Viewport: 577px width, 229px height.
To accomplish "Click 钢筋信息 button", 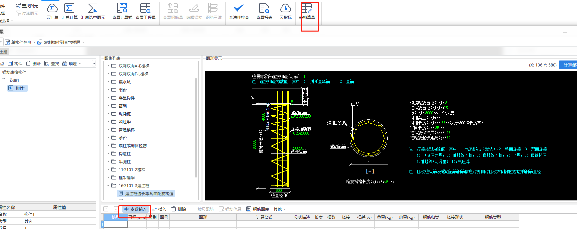I will pyautogui.click(x=230, y=209).
